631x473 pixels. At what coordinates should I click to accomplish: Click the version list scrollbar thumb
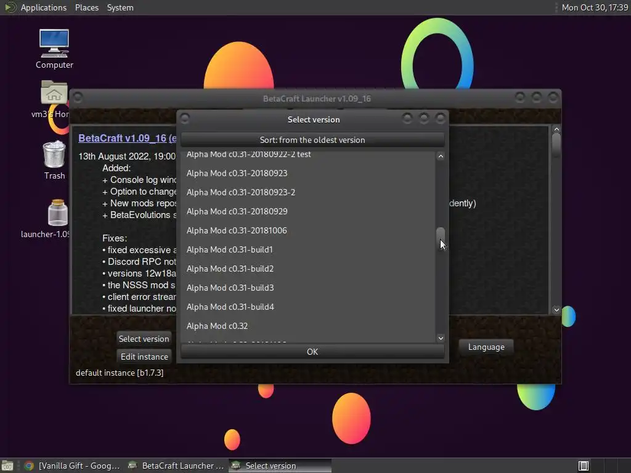[x=441, y=239]
